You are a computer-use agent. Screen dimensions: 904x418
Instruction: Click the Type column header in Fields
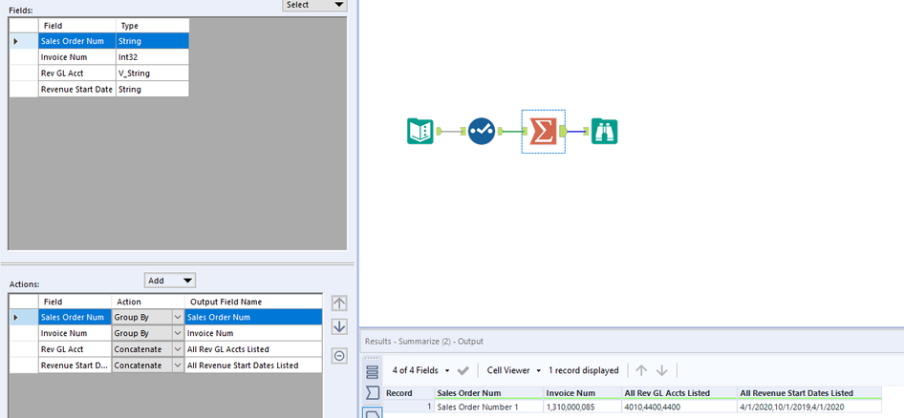tap(152, 26)
